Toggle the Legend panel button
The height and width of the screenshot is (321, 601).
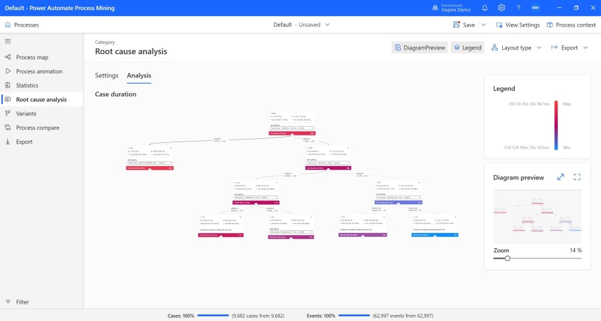pos(466,48)
